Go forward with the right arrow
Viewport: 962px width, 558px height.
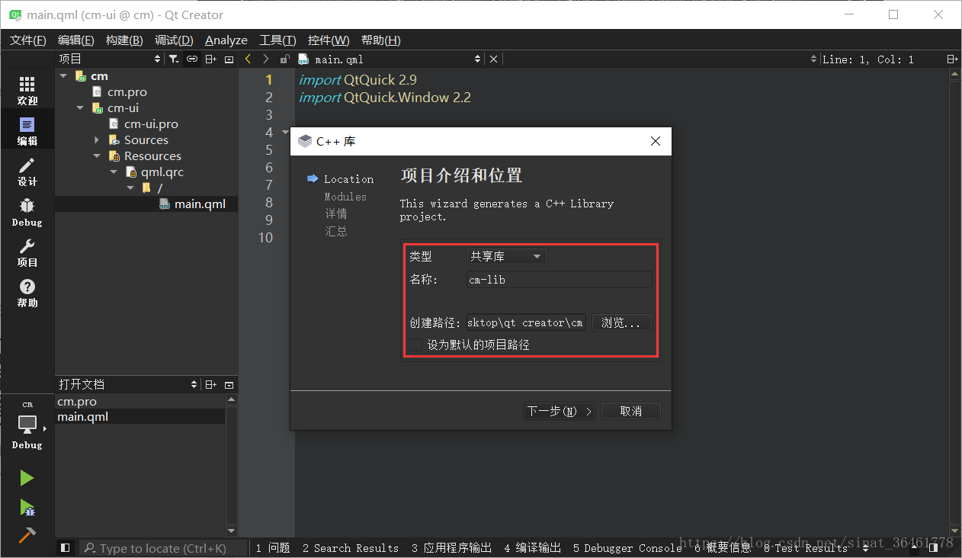pyautogui.click(x=265, y=59)
